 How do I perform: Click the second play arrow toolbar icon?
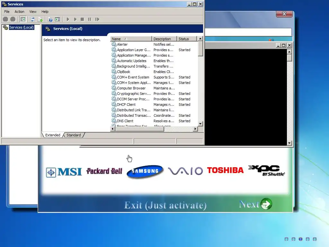75,19
